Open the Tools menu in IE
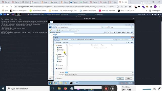Viewport: 162px width, 91px height. (128, 32)
